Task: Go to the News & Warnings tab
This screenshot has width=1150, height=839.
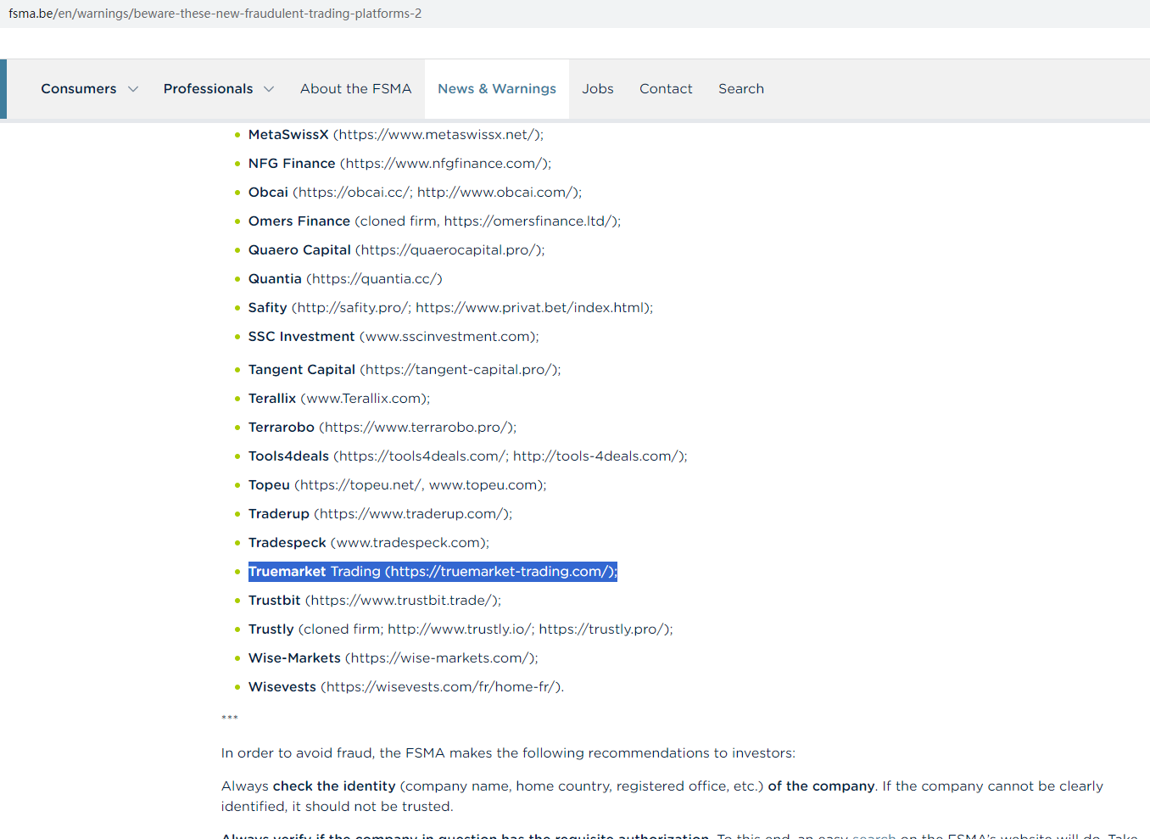Action: pos(497,89)
